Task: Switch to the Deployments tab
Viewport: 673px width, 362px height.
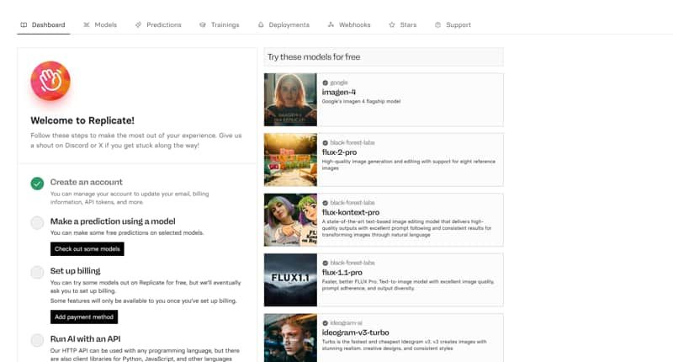Action: coord(289,25)
